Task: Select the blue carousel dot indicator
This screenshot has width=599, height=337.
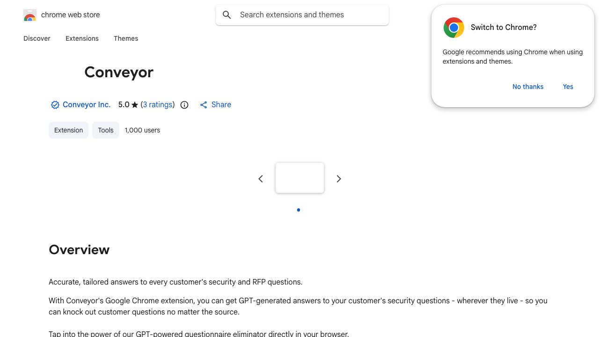Action: tap(299, 210)
